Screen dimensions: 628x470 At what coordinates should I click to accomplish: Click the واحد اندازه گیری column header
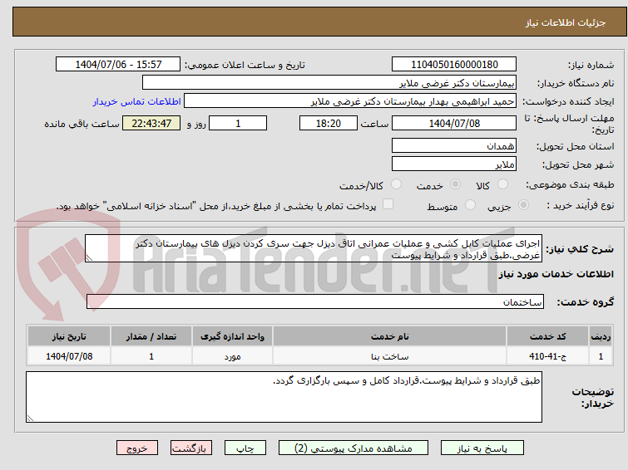[232, 336]
